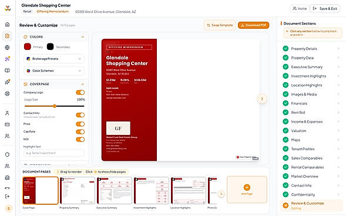Viewport: 346px width, 216px height.
Task: Toggle the Price switch
Action: (80, 124)
